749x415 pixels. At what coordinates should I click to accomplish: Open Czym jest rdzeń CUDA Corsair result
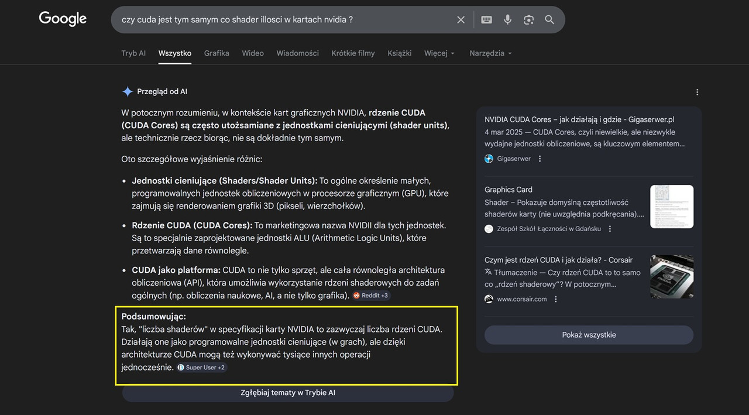[558, 260]
